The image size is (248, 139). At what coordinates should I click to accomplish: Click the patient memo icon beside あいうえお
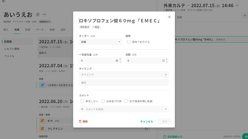pos(38,15)
